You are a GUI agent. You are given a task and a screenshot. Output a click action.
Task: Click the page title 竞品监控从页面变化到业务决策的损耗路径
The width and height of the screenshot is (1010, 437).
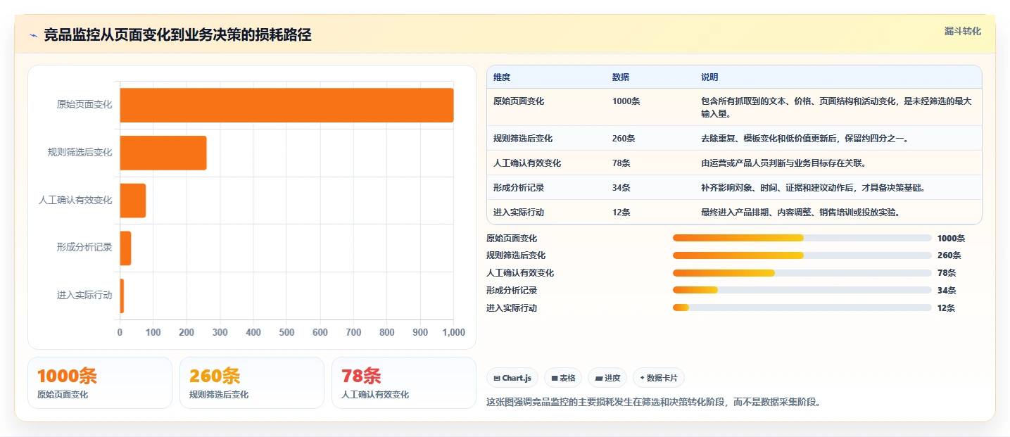[177, 35]
